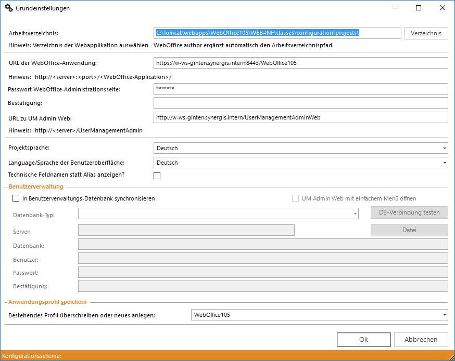Click the Arbeitsverzeichnis path field
Viewport: 455px width, 361px height.
pos(277,33)
